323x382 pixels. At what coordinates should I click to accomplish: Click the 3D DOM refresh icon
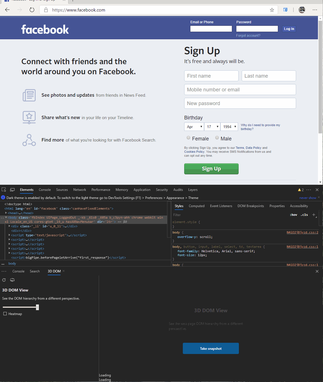(x=4, y=280)
